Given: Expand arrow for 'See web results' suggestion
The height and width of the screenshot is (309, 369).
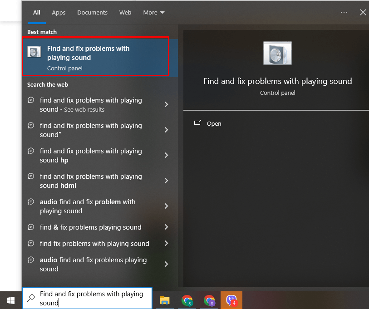Looking at the screenshot, I should (x=167, y=104).
